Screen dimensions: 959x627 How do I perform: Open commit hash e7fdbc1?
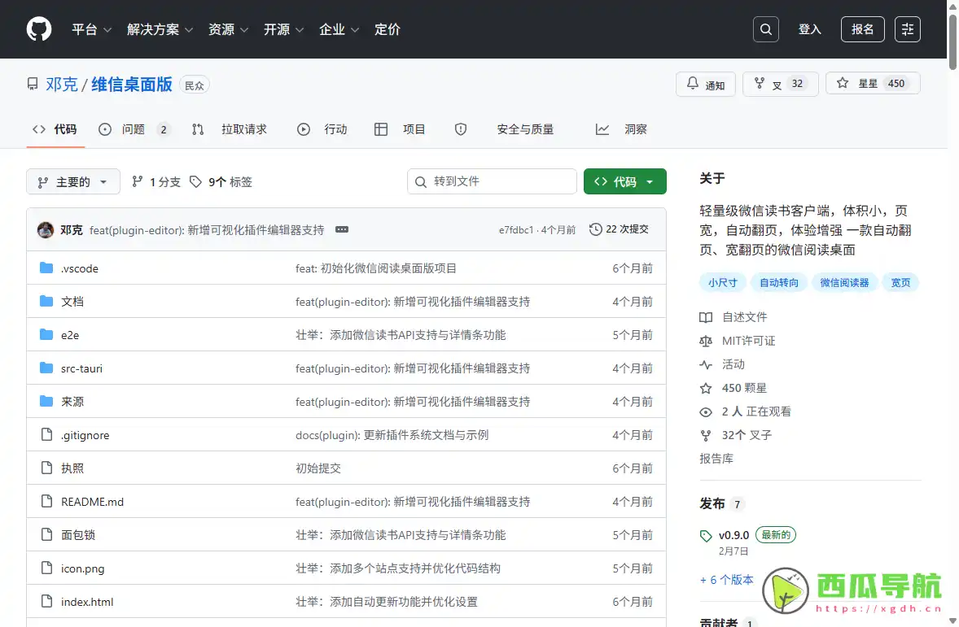(516, 230)
